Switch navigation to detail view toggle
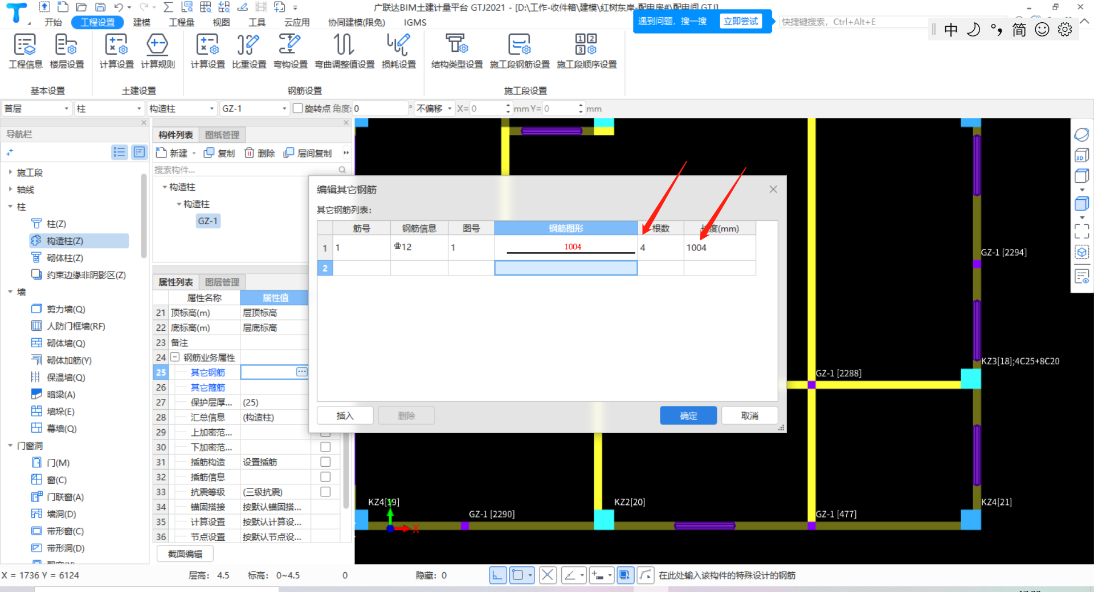 [139, 152]
